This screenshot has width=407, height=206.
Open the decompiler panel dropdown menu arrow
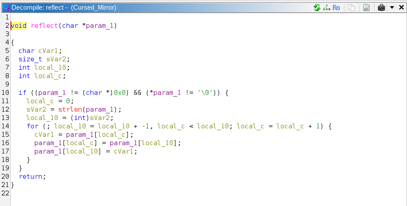[392, 7]
